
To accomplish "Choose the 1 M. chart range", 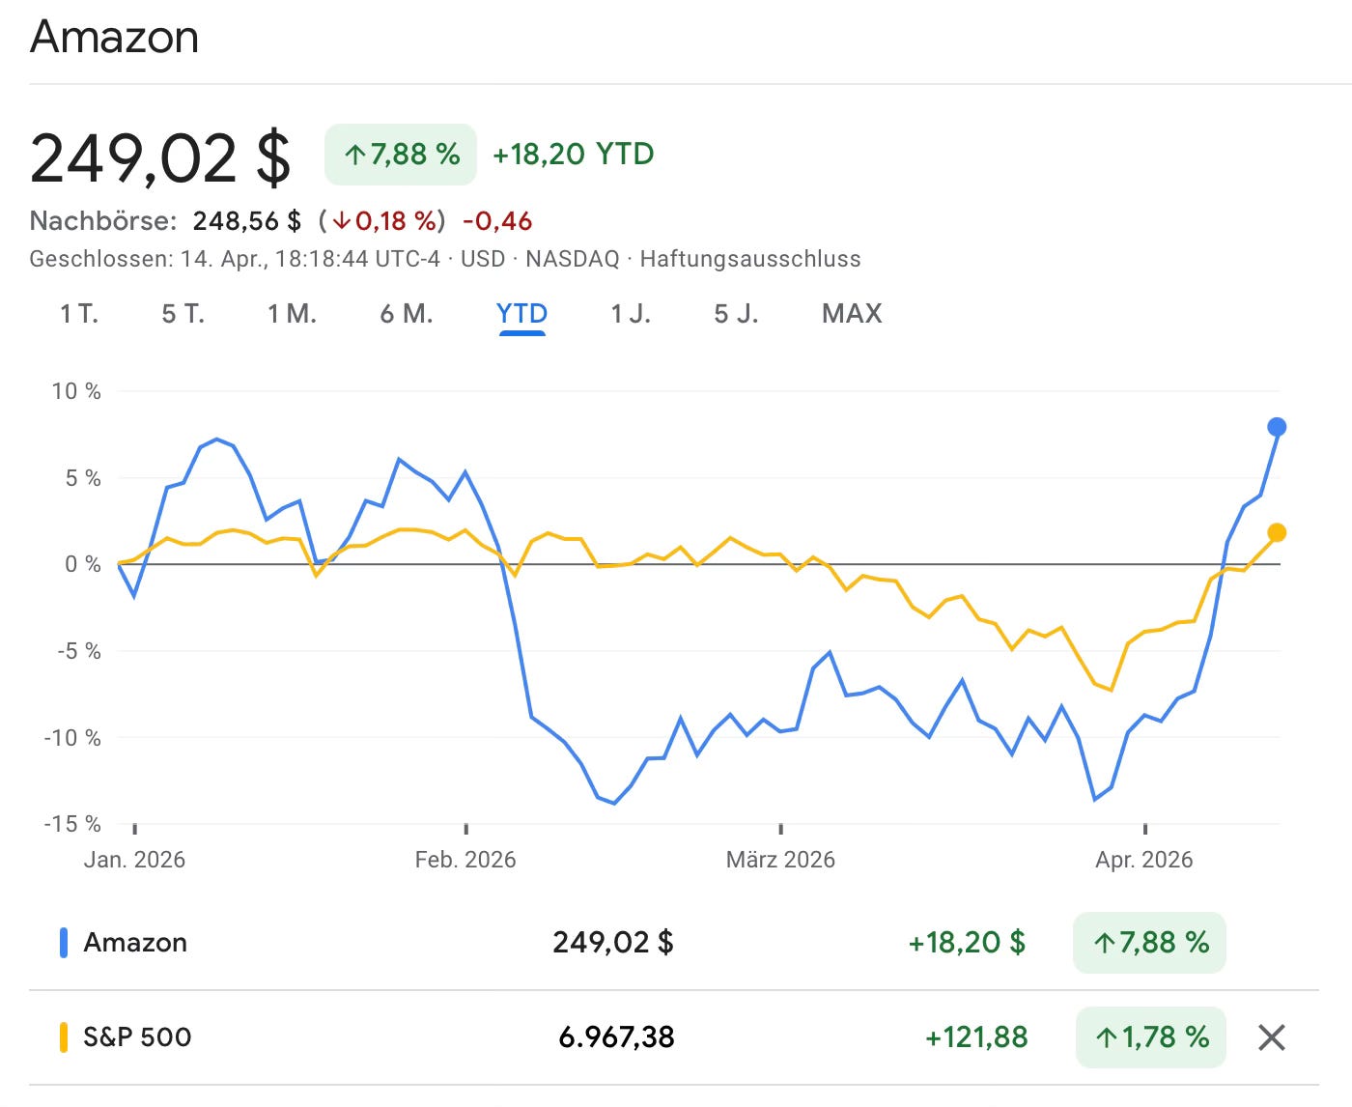I will tap(293, 314).
